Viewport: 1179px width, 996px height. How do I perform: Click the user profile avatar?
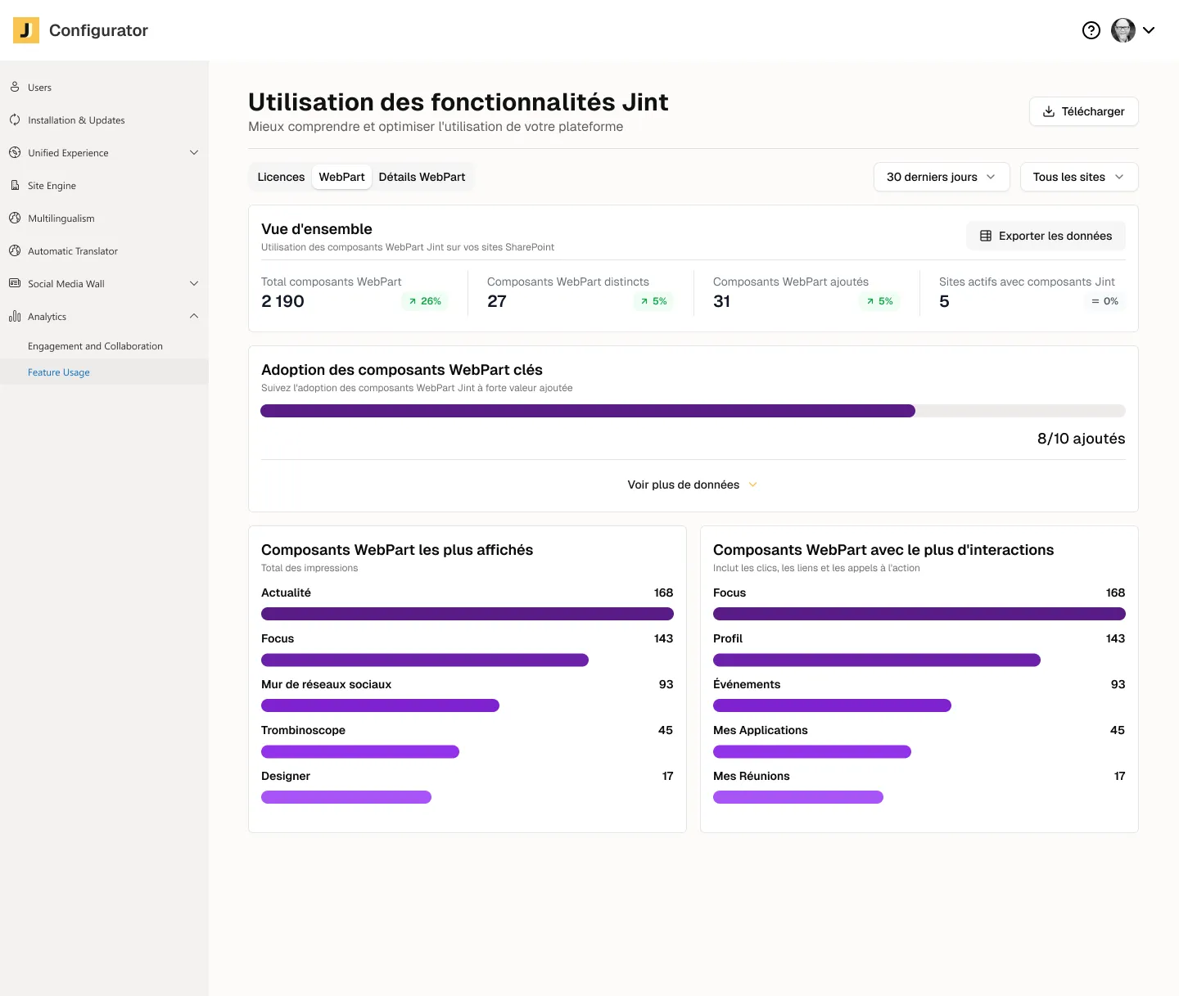[1123, 30]
